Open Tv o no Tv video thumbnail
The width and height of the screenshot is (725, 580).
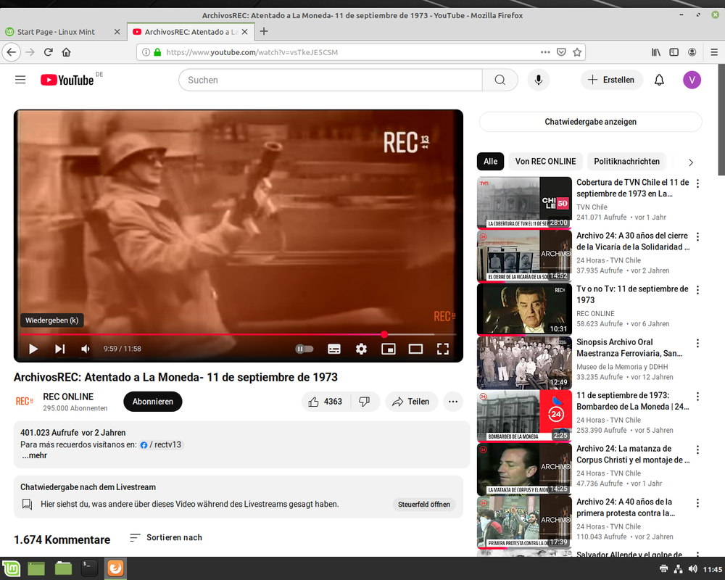524,309
